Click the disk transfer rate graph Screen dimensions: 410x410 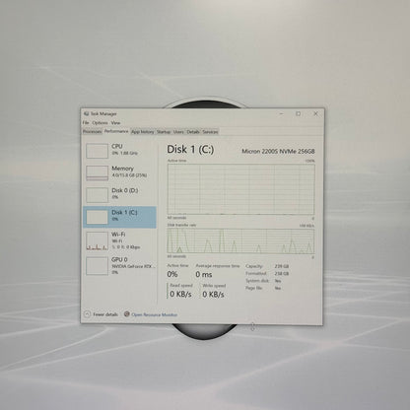[240, 241]
